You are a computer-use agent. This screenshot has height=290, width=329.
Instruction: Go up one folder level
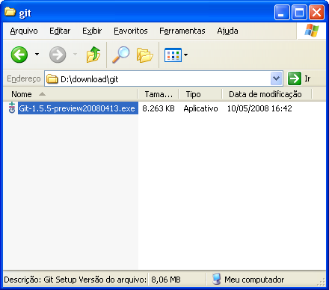point(93,55)
